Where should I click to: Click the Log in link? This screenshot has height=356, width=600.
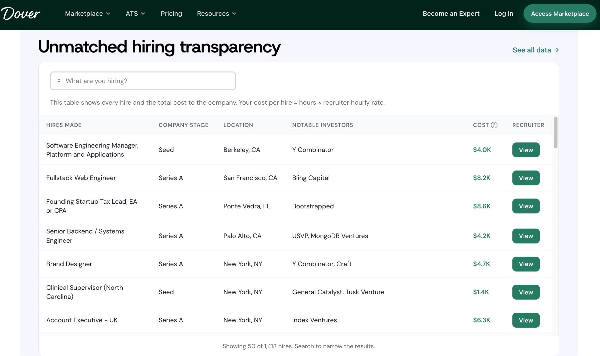click(504, 13)
